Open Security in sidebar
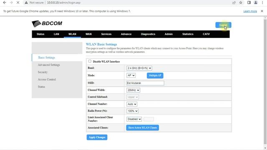Screen dimensions: 267x150 click(43, 72)
